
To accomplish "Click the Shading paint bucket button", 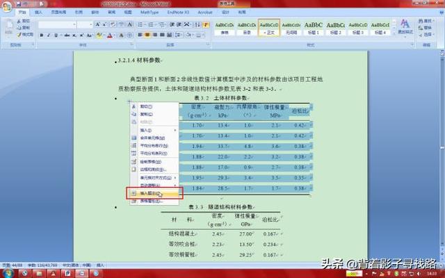I will point(189,35).
